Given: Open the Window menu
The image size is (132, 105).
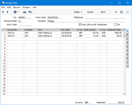Looking at the screenshot, I should 26,7.
